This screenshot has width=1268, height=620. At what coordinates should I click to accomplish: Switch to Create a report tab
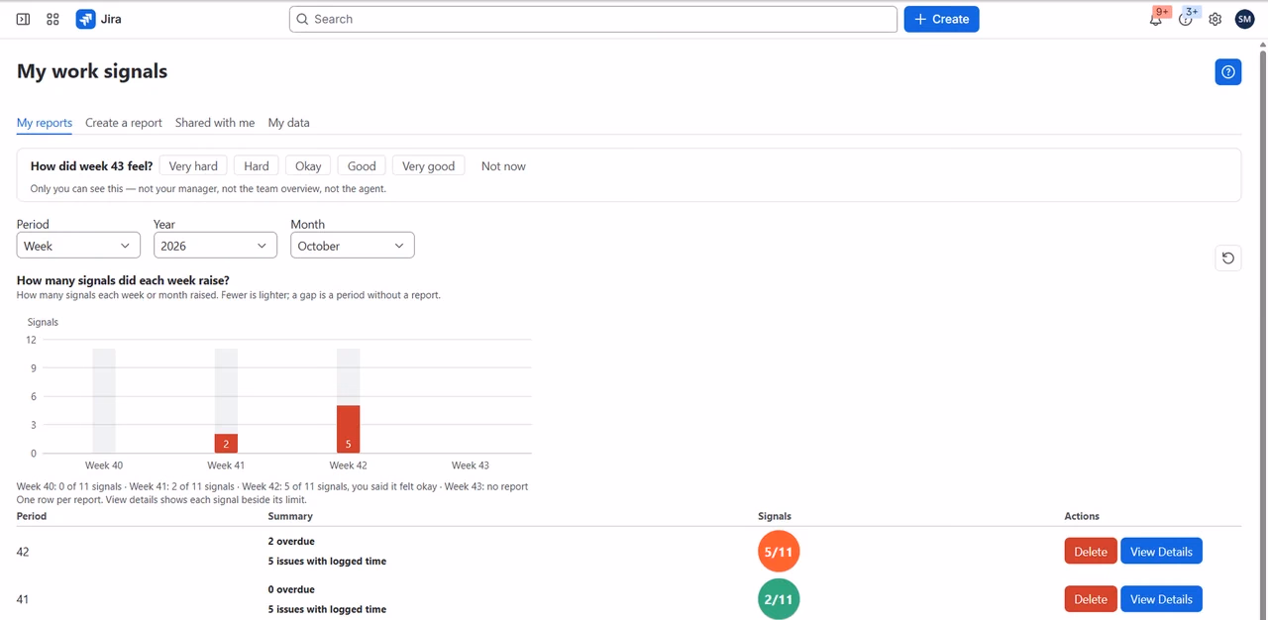coord(124,123)
